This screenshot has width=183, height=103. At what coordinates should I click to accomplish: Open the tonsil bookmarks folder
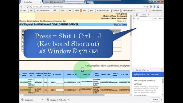[x=61, y=11]
